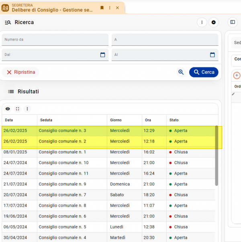Open the results table three-dot menu
241x242 pixels.
(27, 109)
